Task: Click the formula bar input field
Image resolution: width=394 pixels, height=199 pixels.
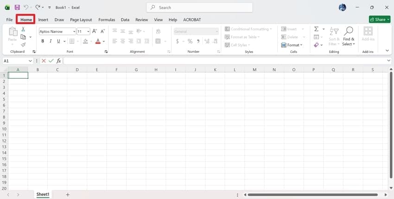Action: click(x=225, y=61)
